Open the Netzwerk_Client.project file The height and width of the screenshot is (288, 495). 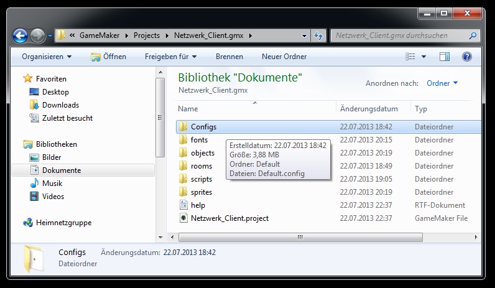(229, 218)
